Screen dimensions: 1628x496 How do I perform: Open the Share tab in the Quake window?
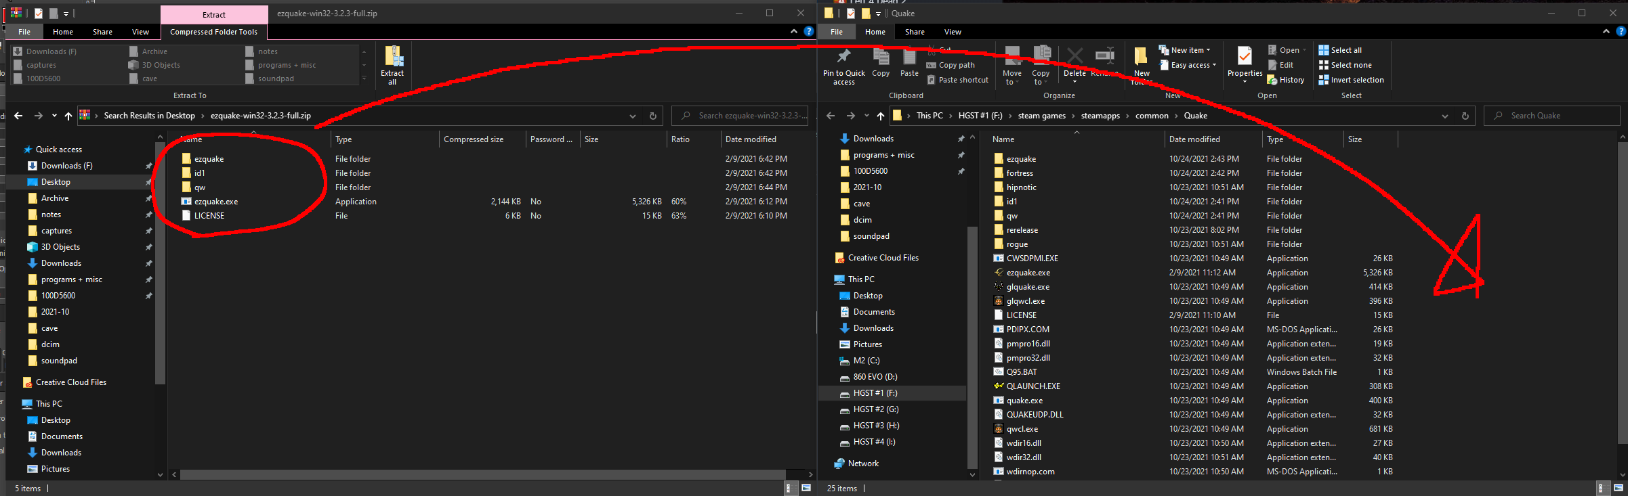click(915, 32)
